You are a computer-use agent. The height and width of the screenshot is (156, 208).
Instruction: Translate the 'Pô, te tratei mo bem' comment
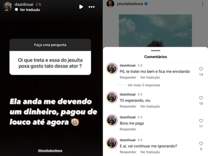point(150,77)
